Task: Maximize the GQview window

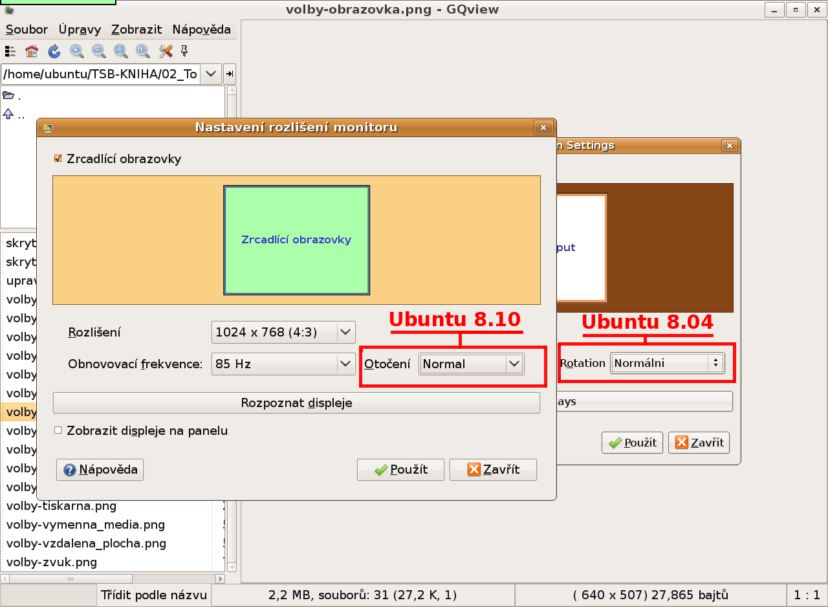Action: click(796, 10)
